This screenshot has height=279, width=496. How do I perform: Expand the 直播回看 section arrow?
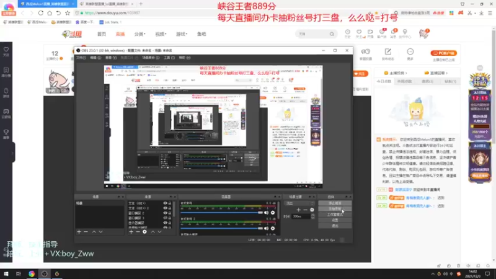[x=446, y=73]
